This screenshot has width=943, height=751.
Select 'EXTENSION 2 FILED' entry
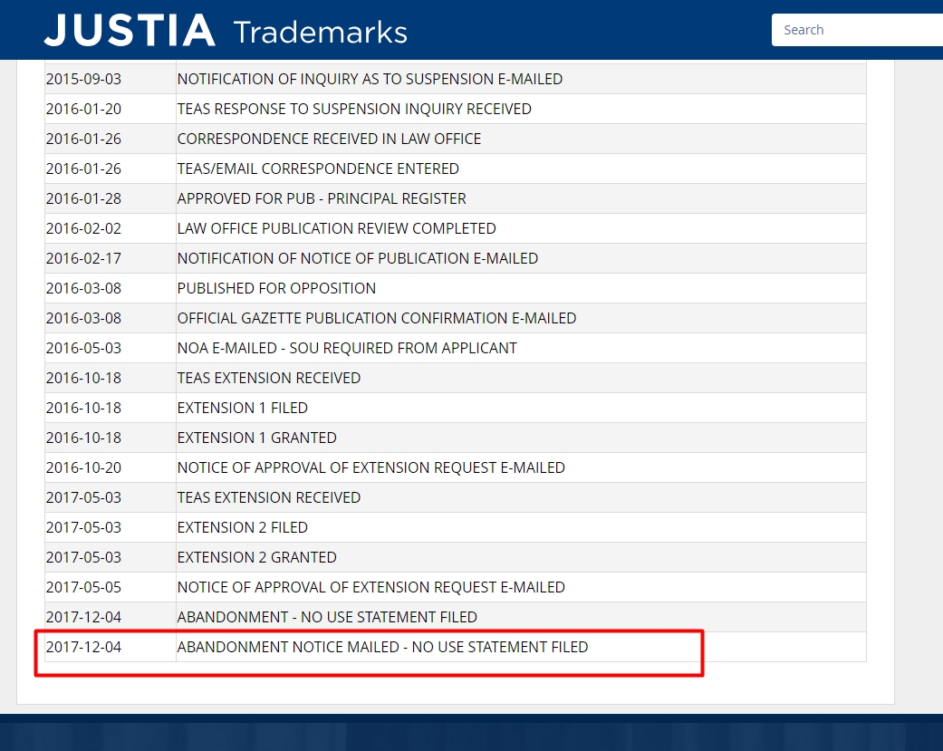(x=243, y=527)
